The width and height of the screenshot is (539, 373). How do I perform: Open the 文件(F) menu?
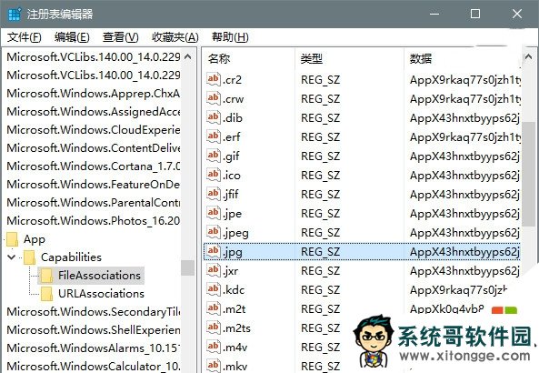(x=24, y=37)
